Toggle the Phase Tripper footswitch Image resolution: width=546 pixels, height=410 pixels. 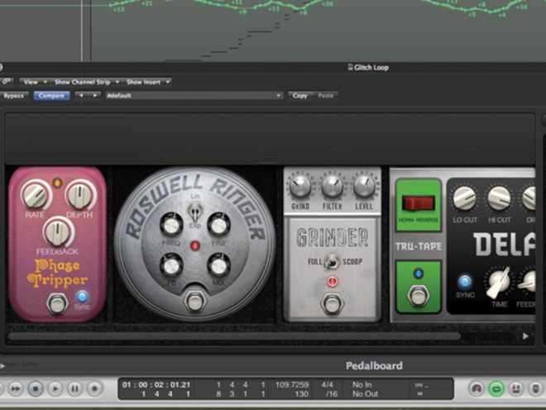[57, 304]
